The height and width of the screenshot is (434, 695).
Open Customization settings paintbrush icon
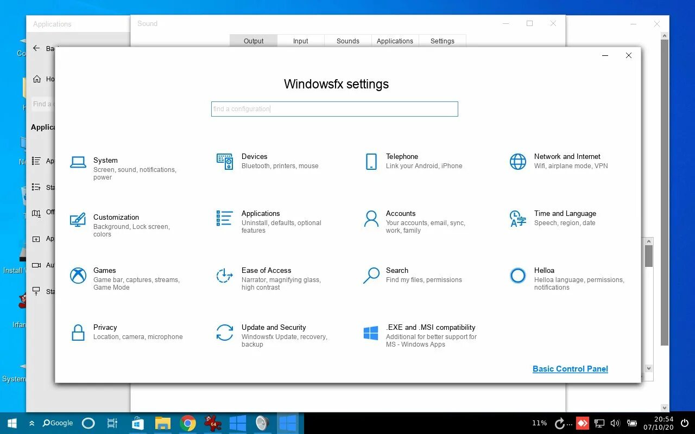(78, 219)
